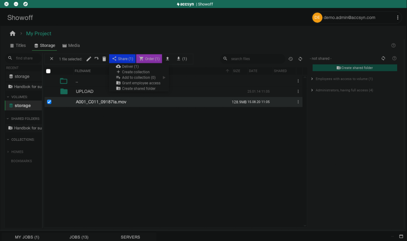Click the find share input field
The height and width of the screenshot is (241, 407).
pos(24,58)
